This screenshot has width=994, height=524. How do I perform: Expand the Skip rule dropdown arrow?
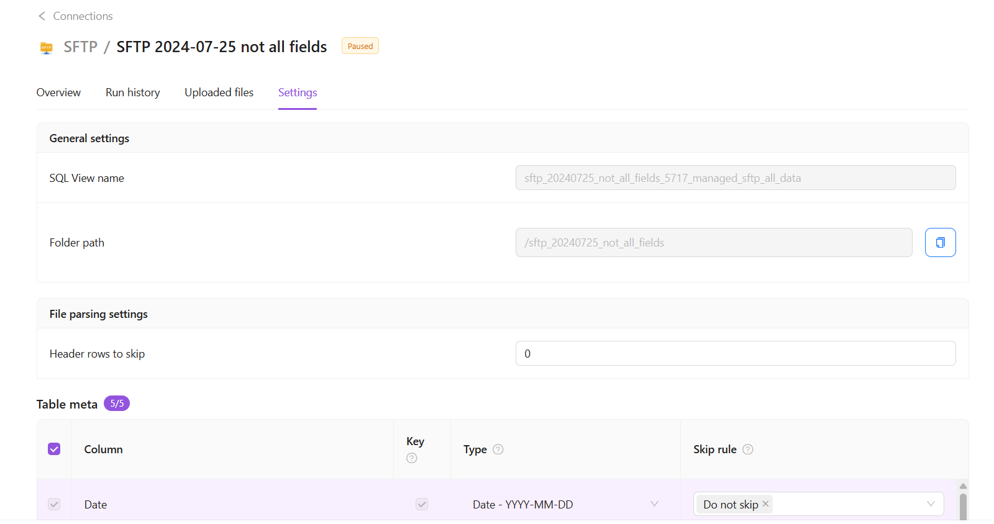coord(930,504)
